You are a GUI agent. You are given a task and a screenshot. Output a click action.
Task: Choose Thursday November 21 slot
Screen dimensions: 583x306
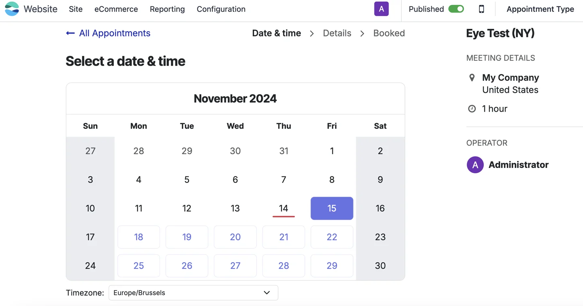coord(283,237)
